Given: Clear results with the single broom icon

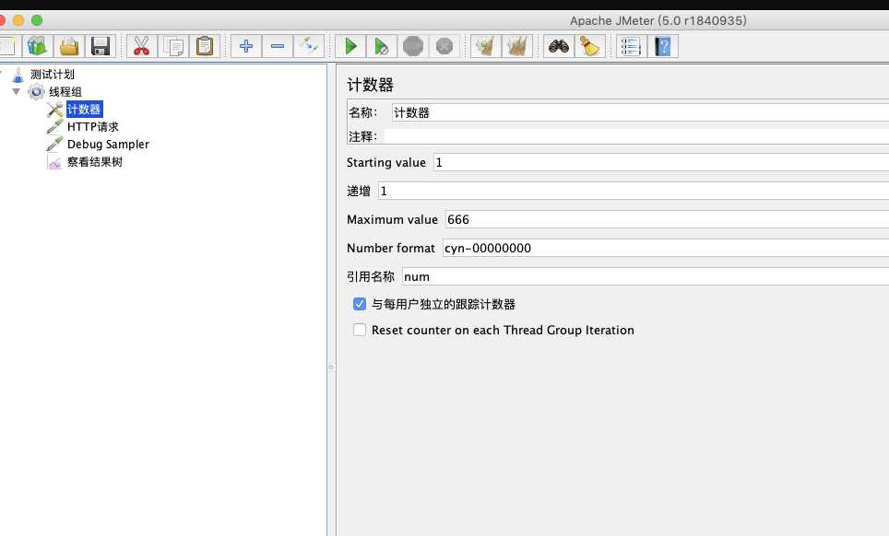Looking at the screenshot, I should coord(486,46).
